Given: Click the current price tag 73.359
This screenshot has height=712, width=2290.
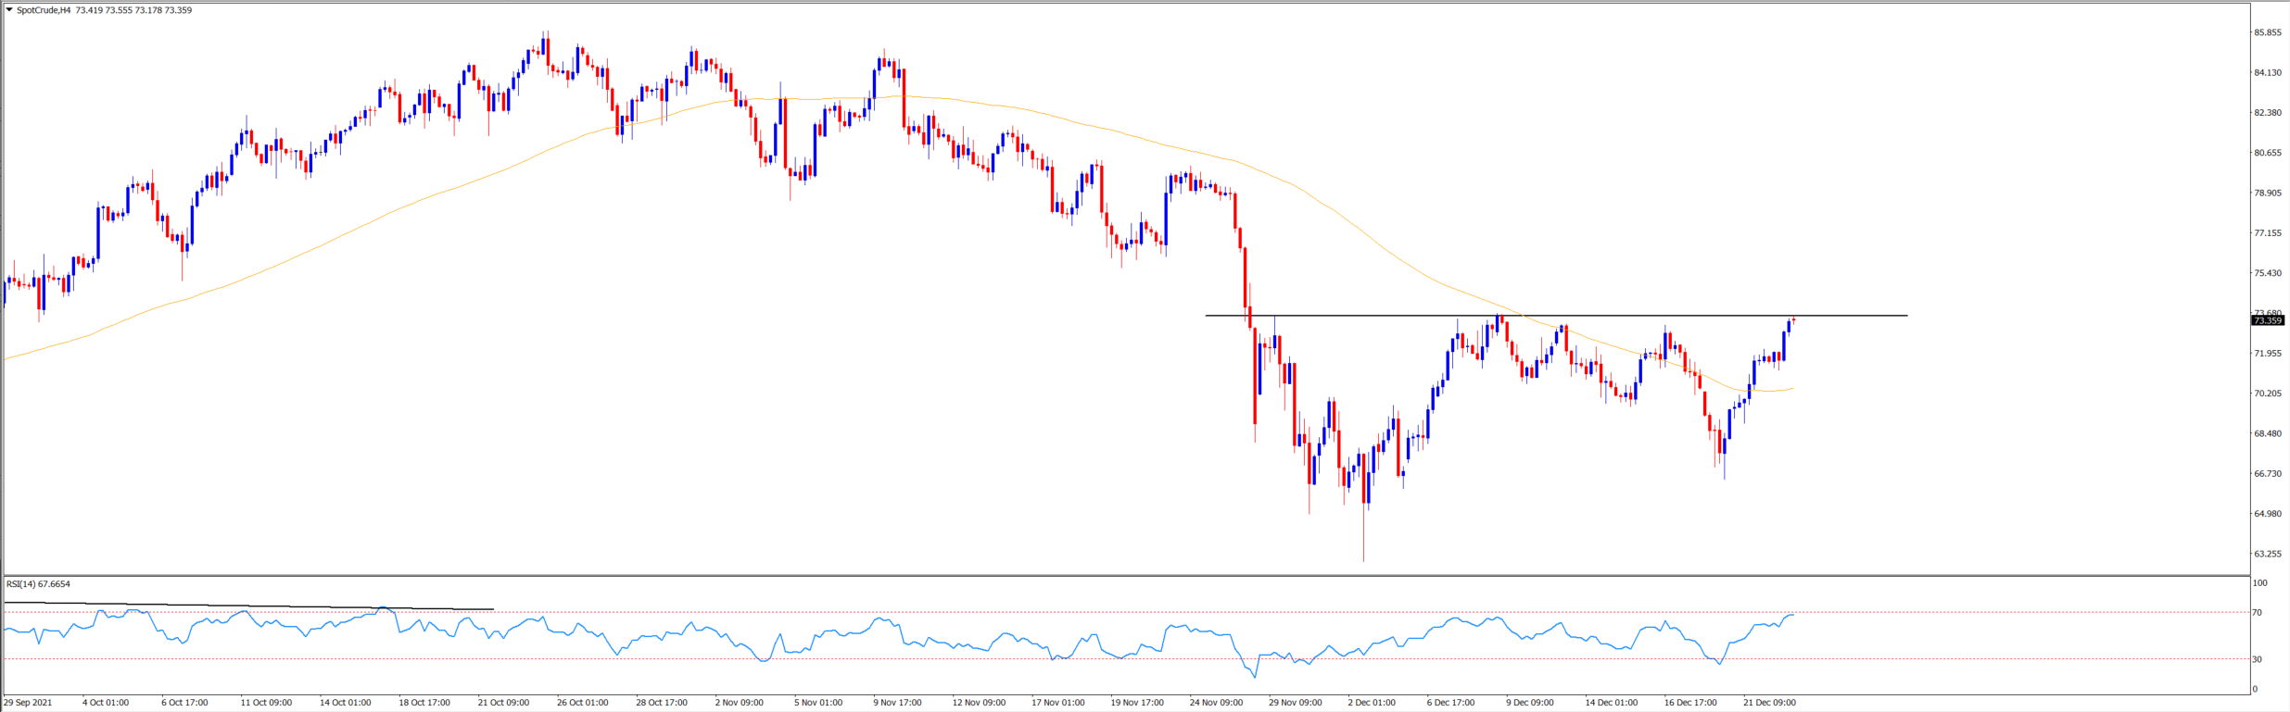Looking at the screenshot, I should [x=2267, y=320].
